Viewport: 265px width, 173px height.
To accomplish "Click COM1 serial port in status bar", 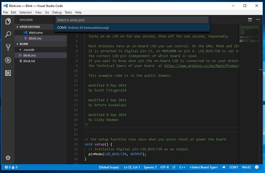I will tap(234, 167).
